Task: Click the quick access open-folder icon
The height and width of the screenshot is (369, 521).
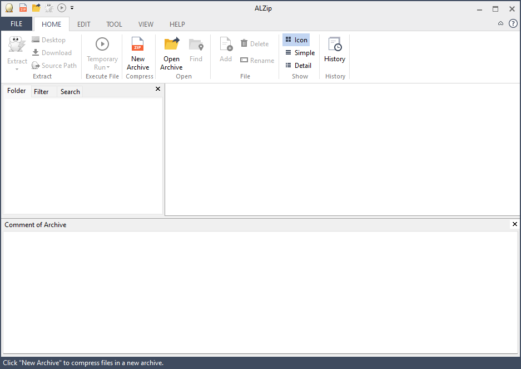Action: click(x=36, y=8)
